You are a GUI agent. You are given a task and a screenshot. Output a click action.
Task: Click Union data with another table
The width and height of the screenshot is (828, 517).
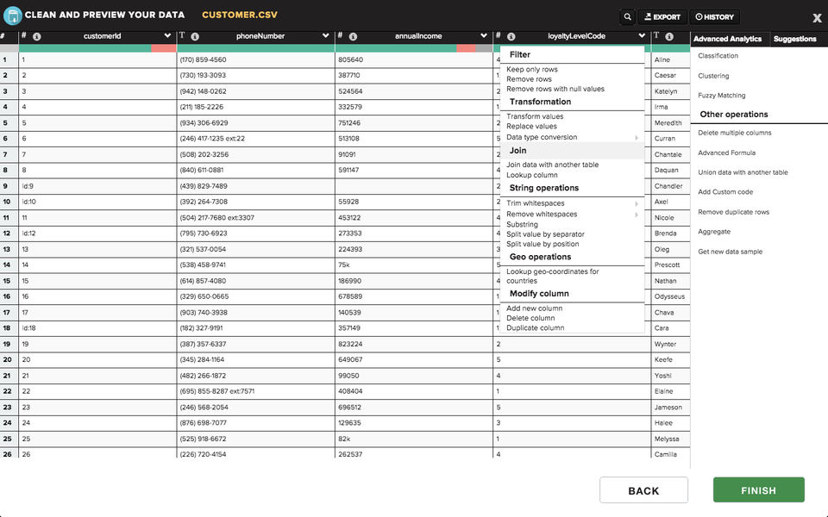[x=743, y=172]
